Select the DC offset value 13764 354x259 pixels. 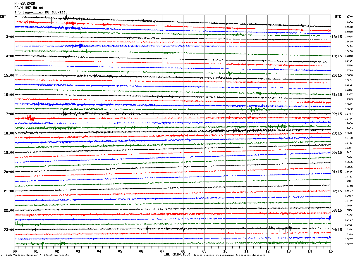[x=349, y=201]
